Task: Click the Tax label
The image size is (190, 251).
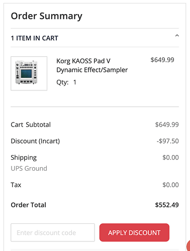Action: pos(16,185)
